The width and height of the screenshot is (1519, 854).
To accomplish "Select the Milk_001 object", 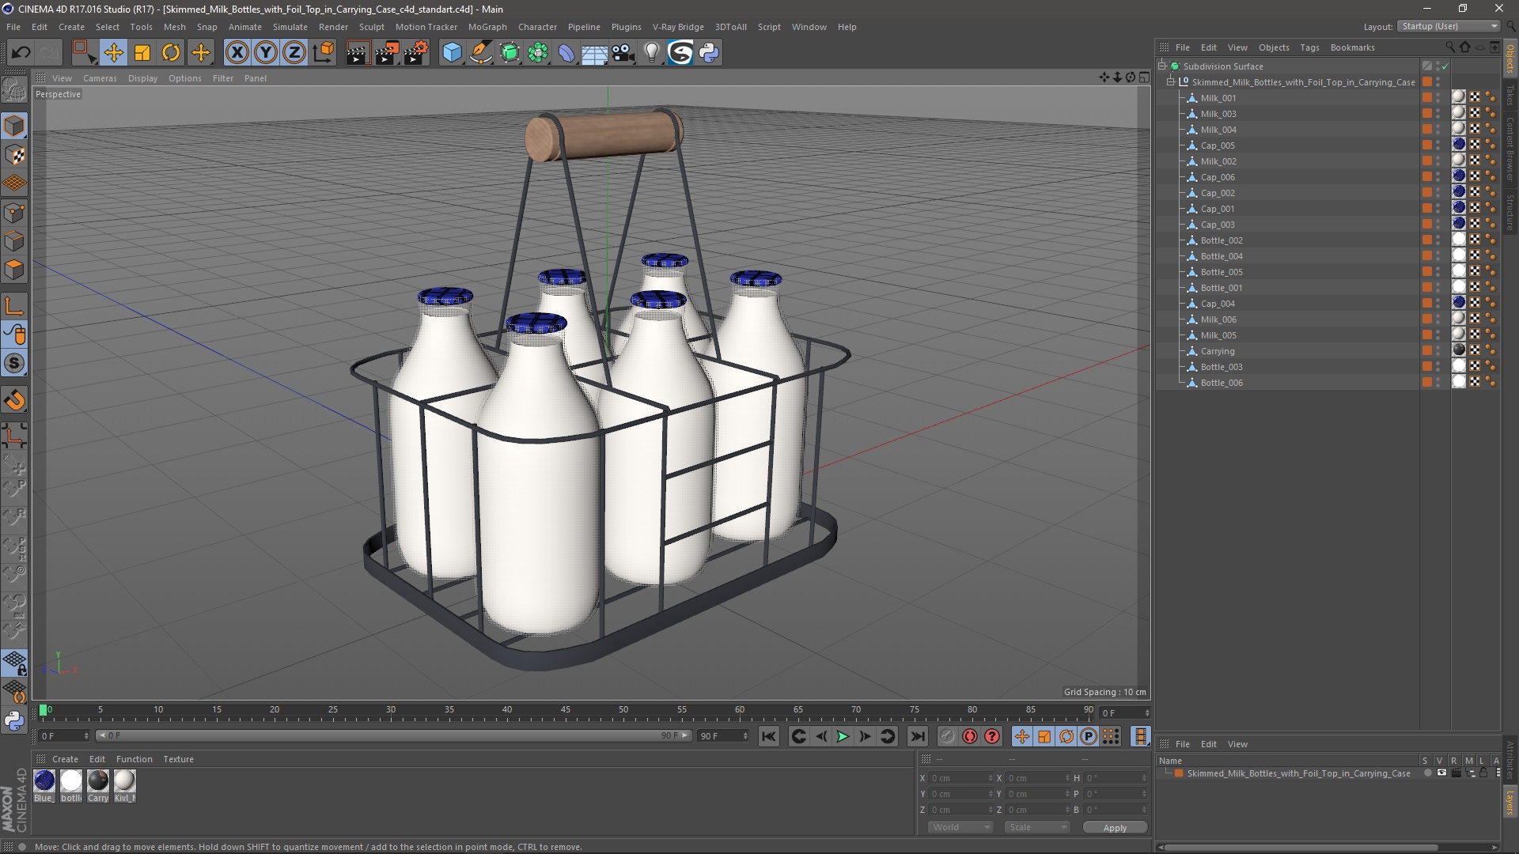I will coord(1218,98).
